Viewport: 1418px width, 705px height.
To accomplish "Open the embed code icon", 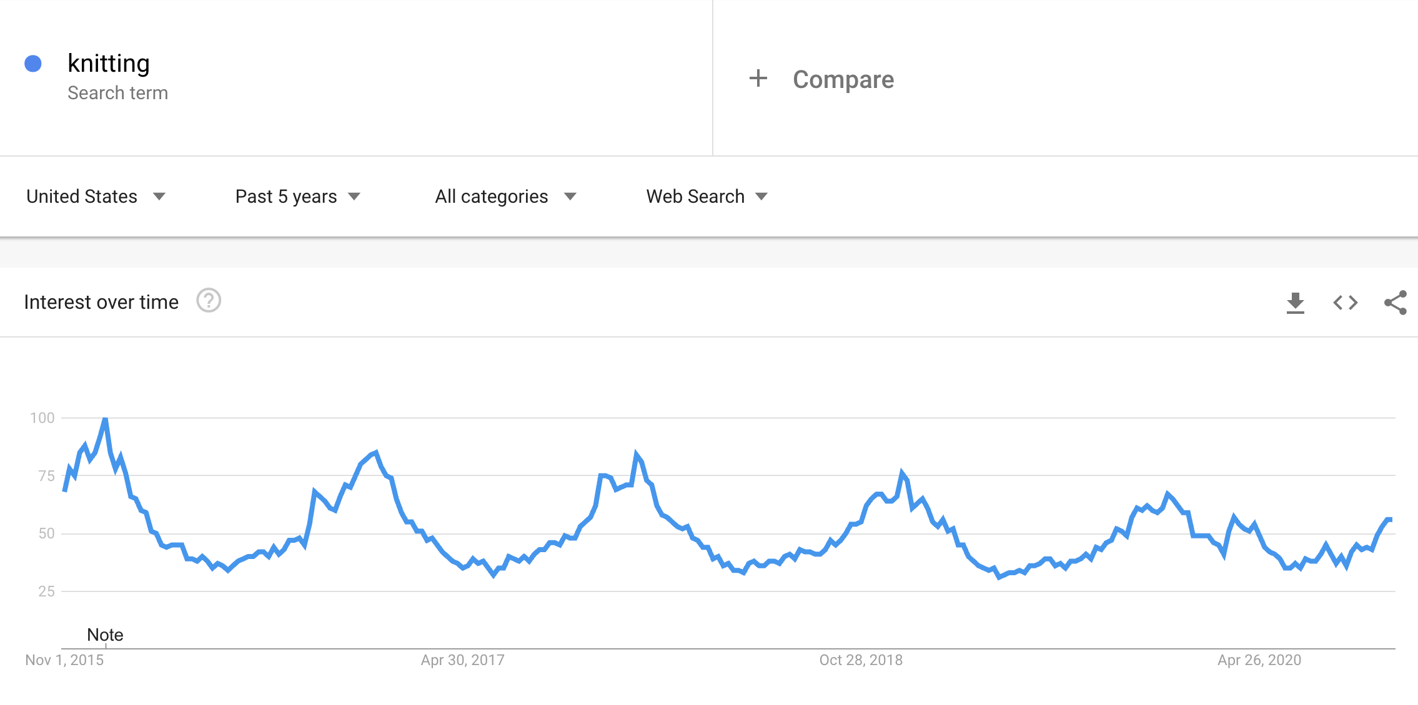I will (1346, 303).
